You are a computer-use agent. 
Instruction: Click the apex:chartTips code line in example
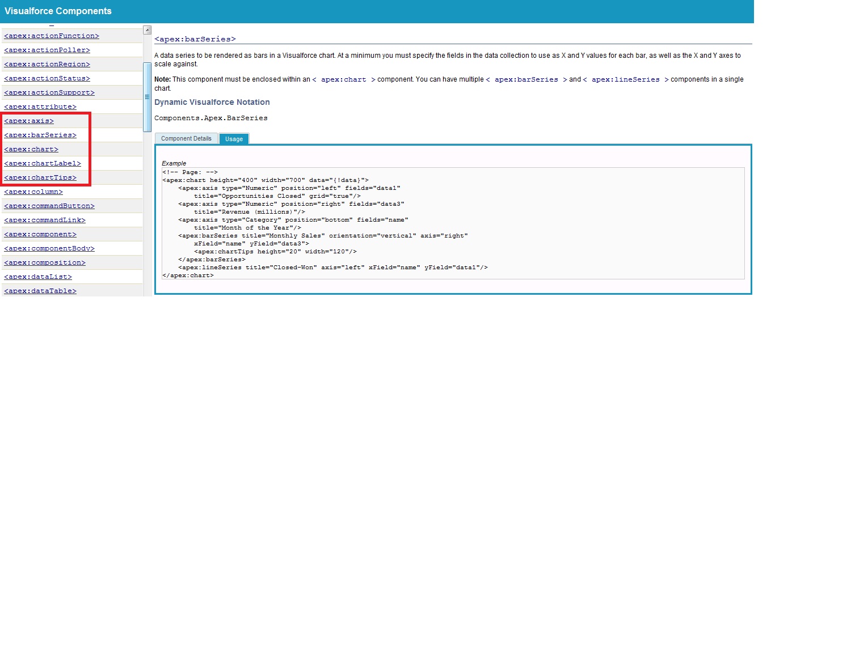[276, 251]
